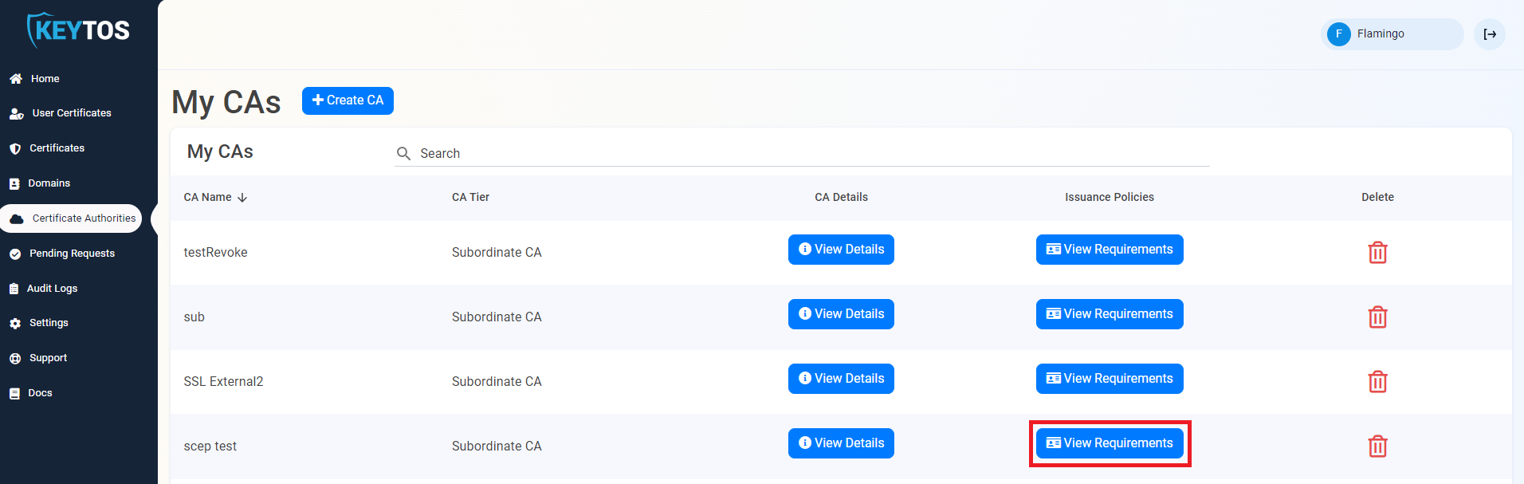This screenshot has height=484, width=1524.
Task: Click the Audit Logs clipboard icon
Action: 16,288
